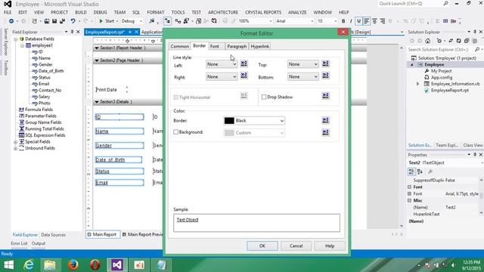The image size is (484, 272).
Task: Switch to the Font tab
Action: click(x=215, y=46)
